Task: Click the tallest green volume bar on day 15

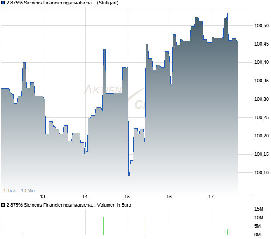Action: tap(146, 225)
